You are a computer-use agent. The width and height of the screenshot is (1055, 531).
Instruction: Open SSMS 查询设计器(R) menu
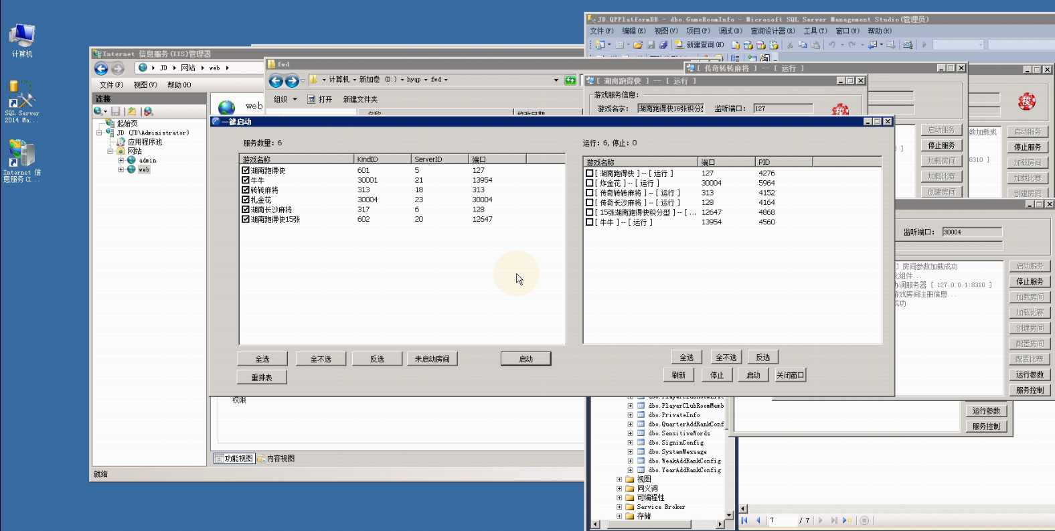[773, 31]
